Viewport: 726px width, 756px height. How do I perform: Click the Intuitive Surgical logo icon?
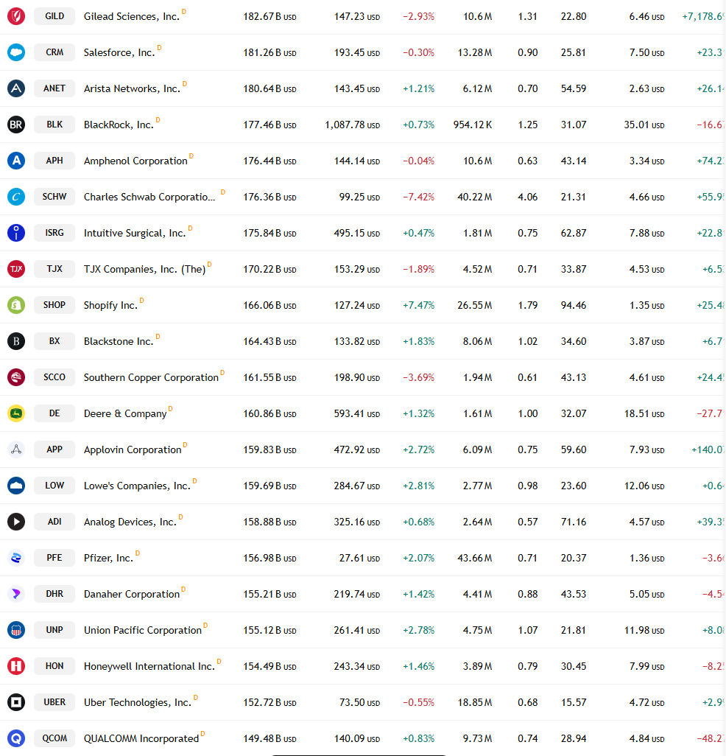pos(16,233)
